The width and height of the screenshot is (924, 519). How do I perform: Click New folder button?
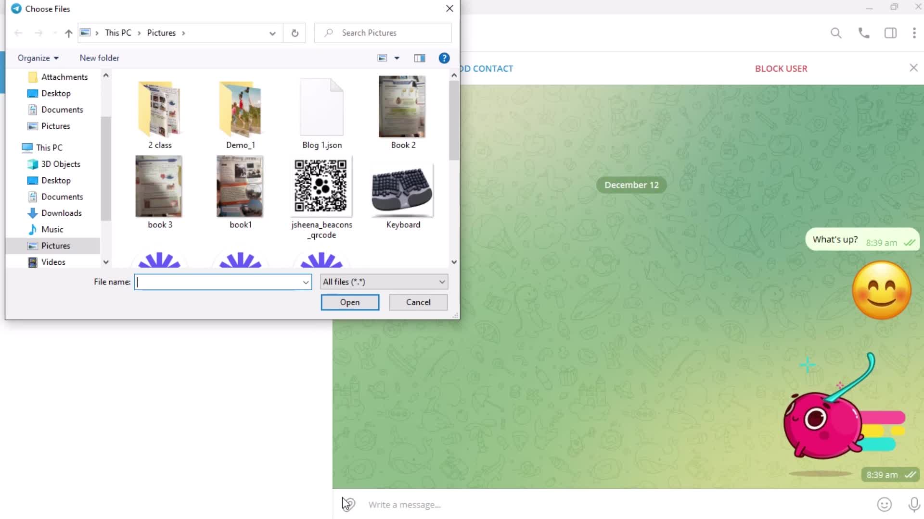point(99,58)
